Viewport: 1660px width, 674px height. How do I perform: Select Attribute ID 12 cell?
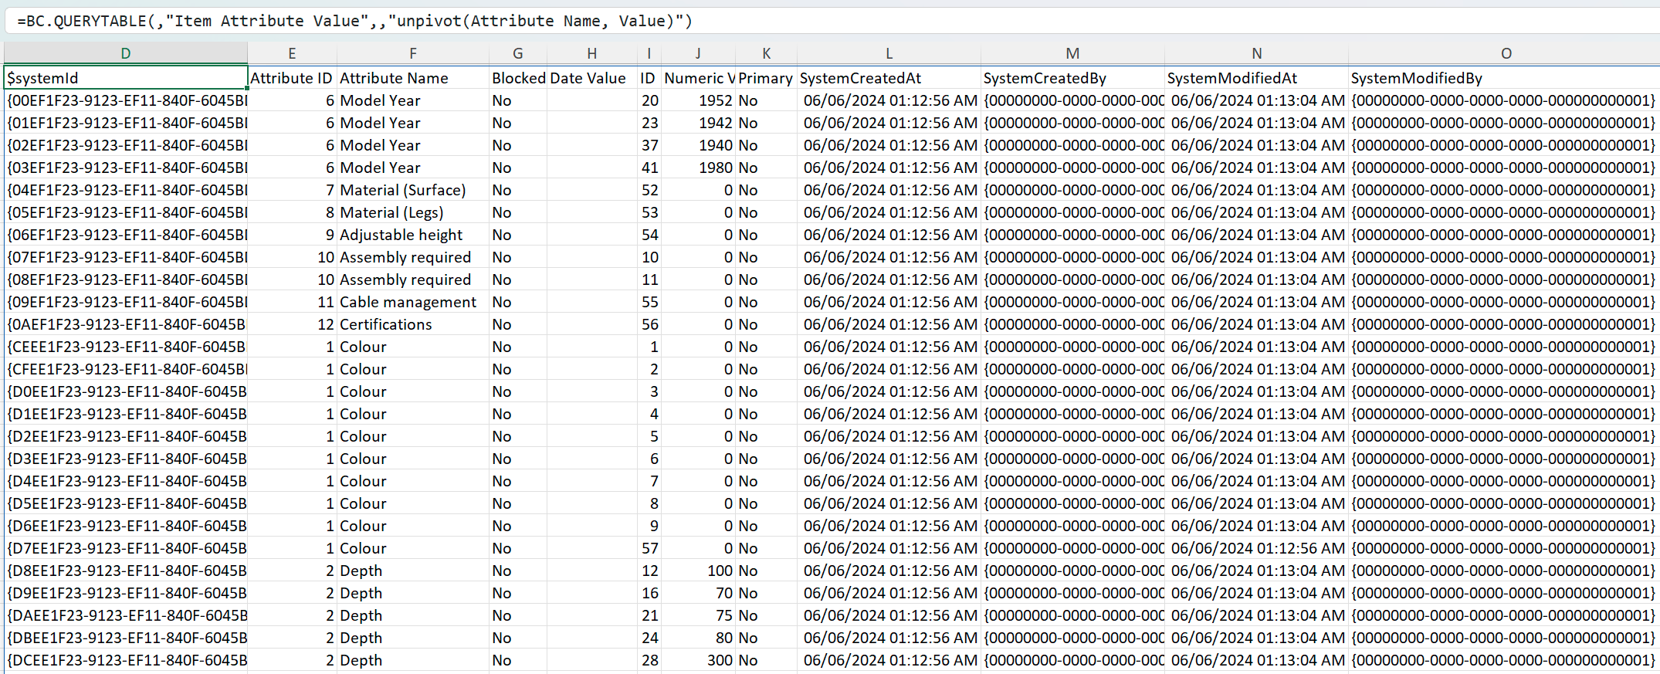click(x=292, y=324)
